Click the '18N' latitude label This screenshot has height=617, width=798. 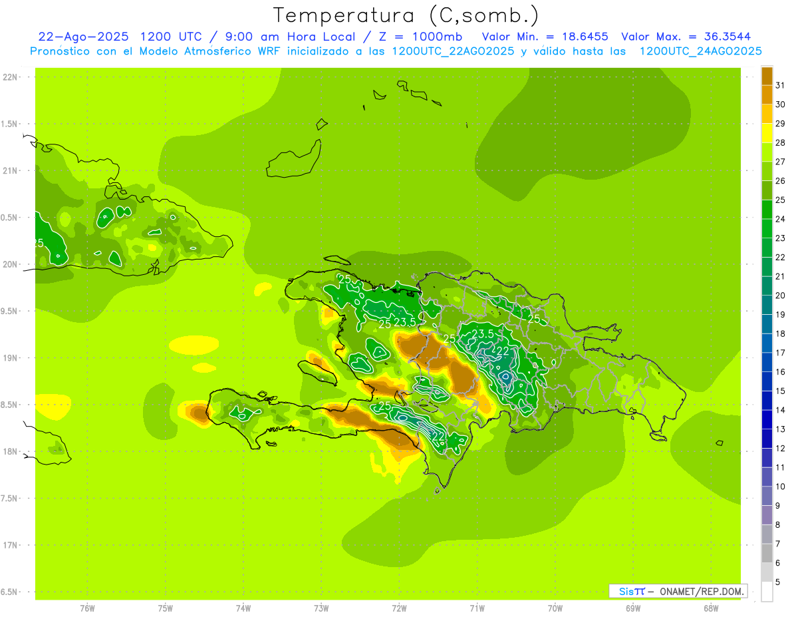pyautogui.click(x=10, y=451)
